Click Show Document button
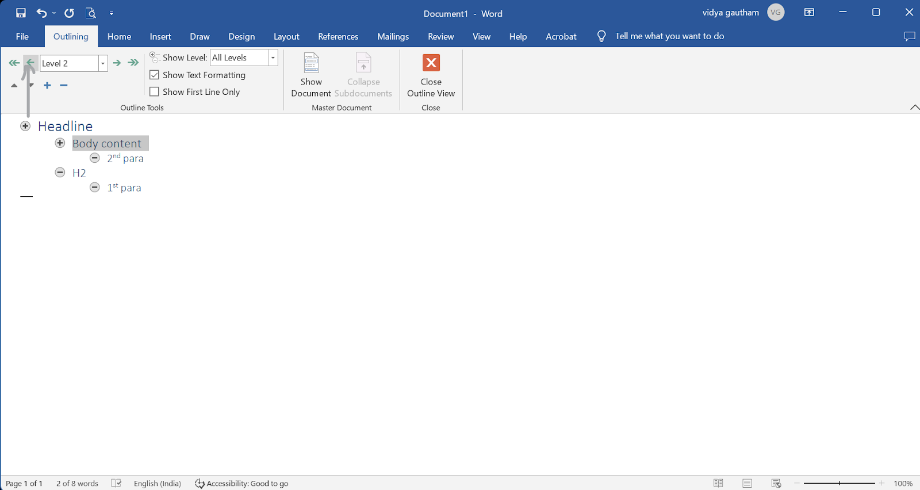 click(311, 75)
